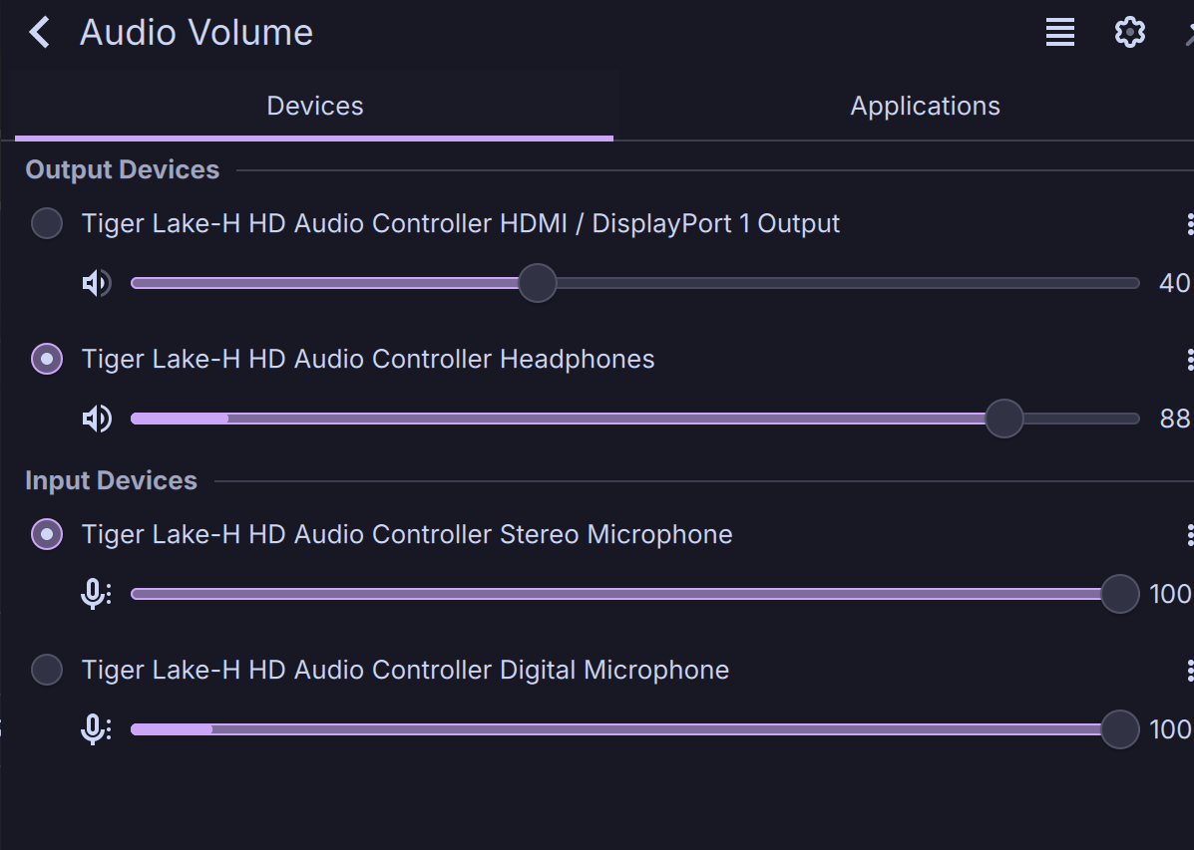The width and height of the screenshot is (1194, 850).
Task: Mute the Headphones speaker icon
Action: tap(96, 419)
